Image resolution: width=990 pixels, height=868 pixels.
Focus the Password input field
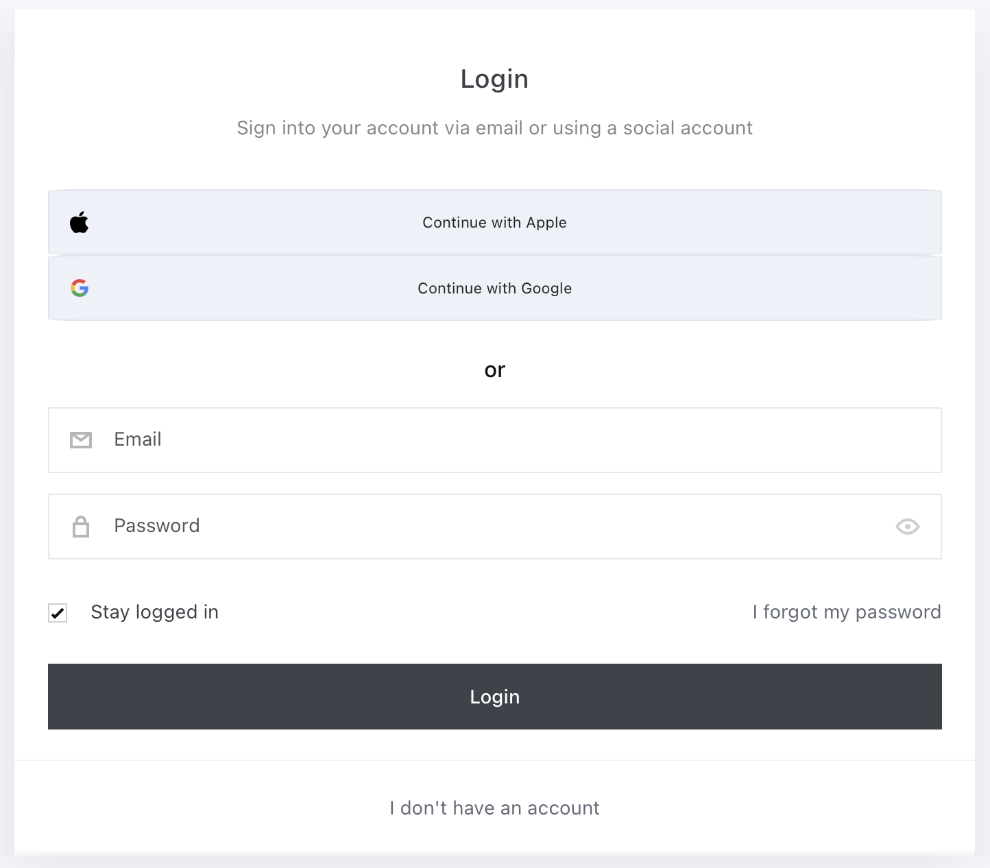(x=495, y=527)
